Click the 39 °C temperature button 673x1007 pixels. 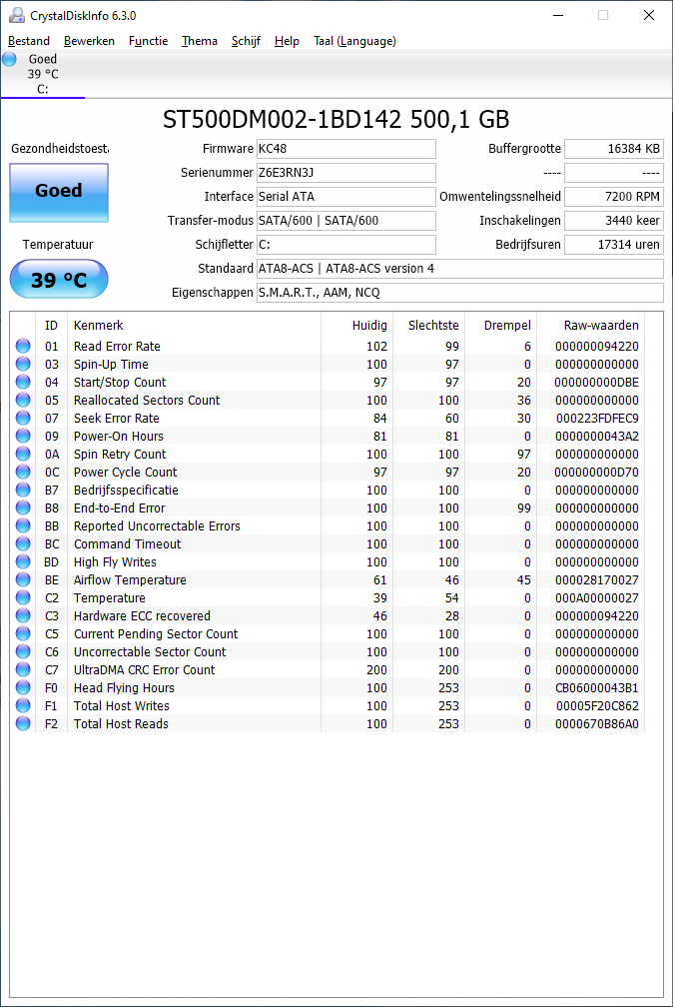tap(59, 280)
